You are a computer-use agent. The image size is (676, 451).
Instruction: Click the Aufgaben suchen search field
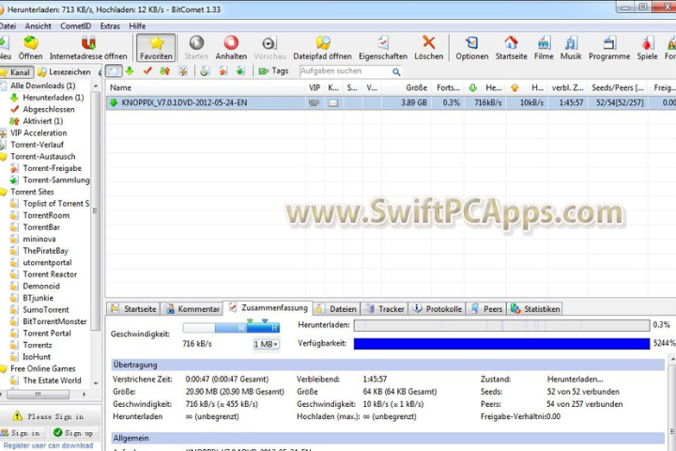[345, 71]
